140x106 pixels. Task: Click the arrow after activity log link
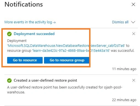54,22
